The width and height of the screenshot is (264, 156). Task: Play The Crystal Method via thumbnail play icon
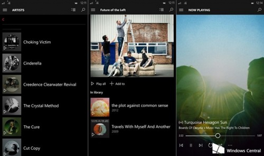(5, 112)
